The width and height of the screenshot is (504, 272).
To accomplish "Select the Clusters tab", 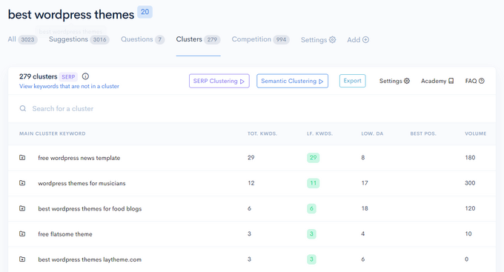I will [198, 39].
